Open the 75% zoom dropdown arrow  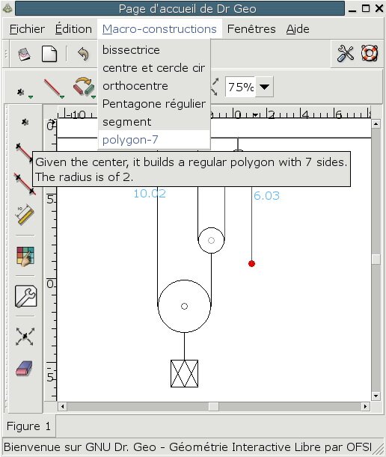click(x=264, y=87)
